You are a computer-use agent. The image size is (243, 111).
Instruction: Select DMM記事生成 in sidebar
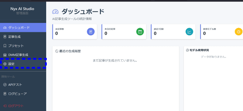click(23, 55)
